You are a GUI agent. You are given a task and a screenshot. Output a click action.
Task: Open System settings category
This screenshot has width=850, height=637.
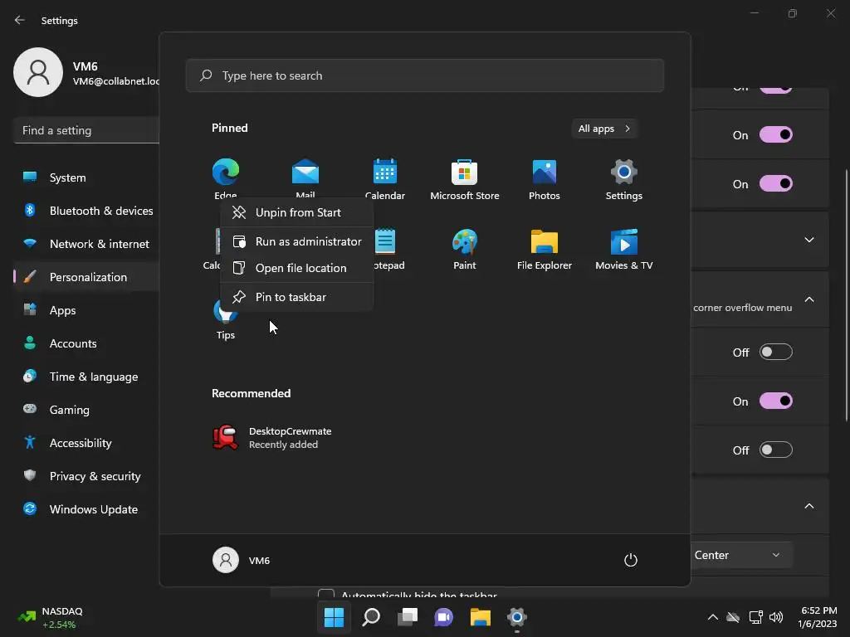[86, 177]
